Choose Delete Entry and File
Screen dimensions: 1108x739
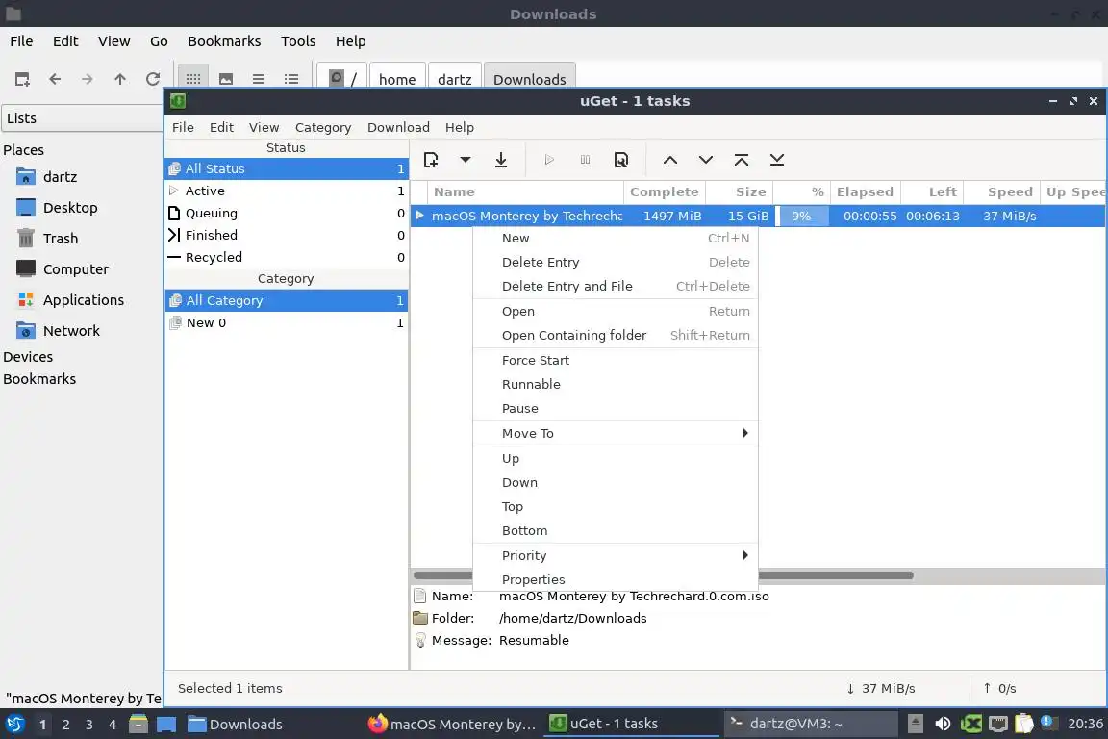click(615, 287)
